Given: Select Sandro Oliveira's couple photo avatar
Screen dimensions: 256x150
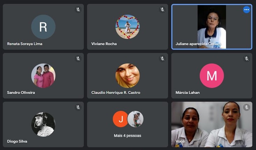Looking at the screenshot, I should (x=43, y=76).
